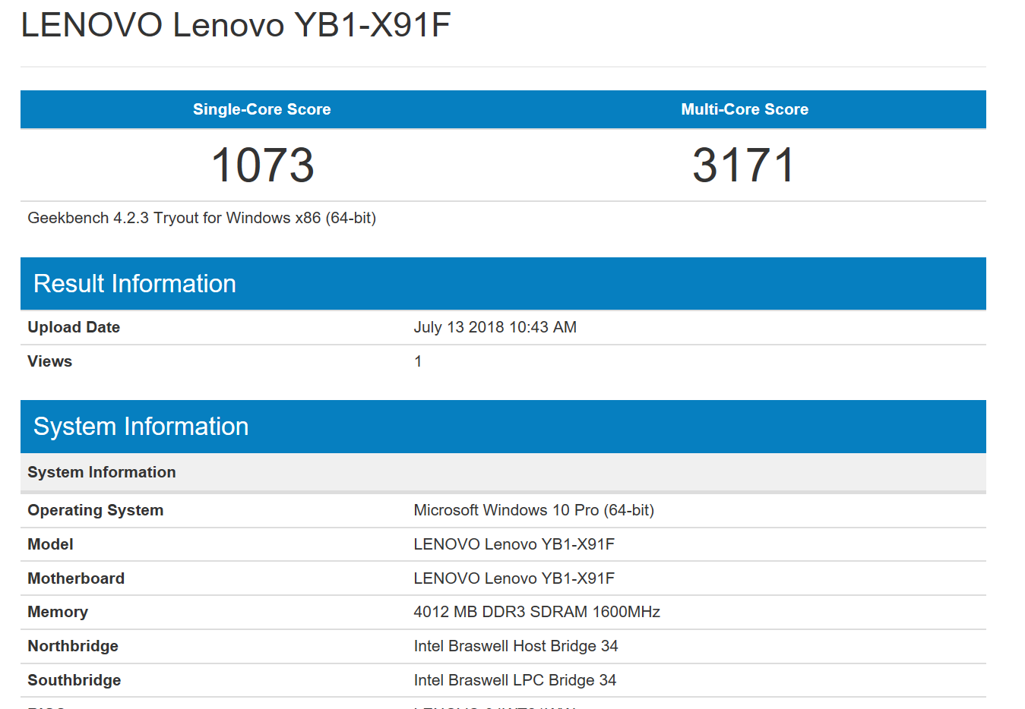Click the Views count value 1
1025x709 pixels.
418,361
